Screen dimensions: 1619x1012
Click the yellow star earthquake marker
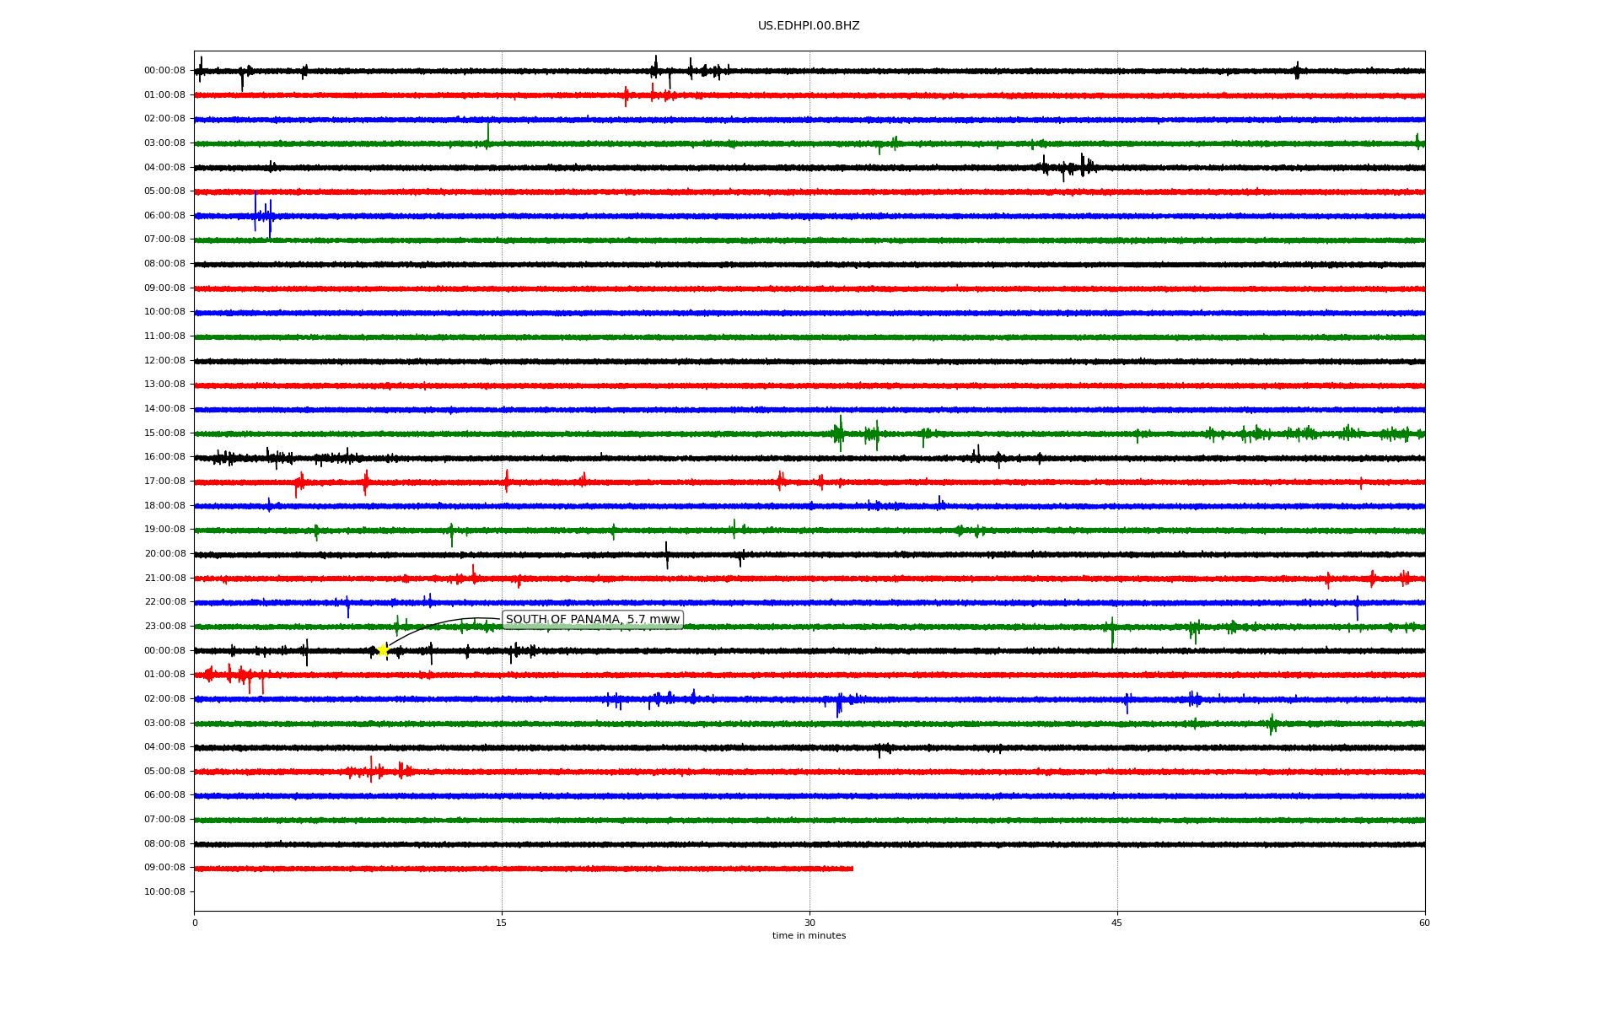(x=383, y=650)
